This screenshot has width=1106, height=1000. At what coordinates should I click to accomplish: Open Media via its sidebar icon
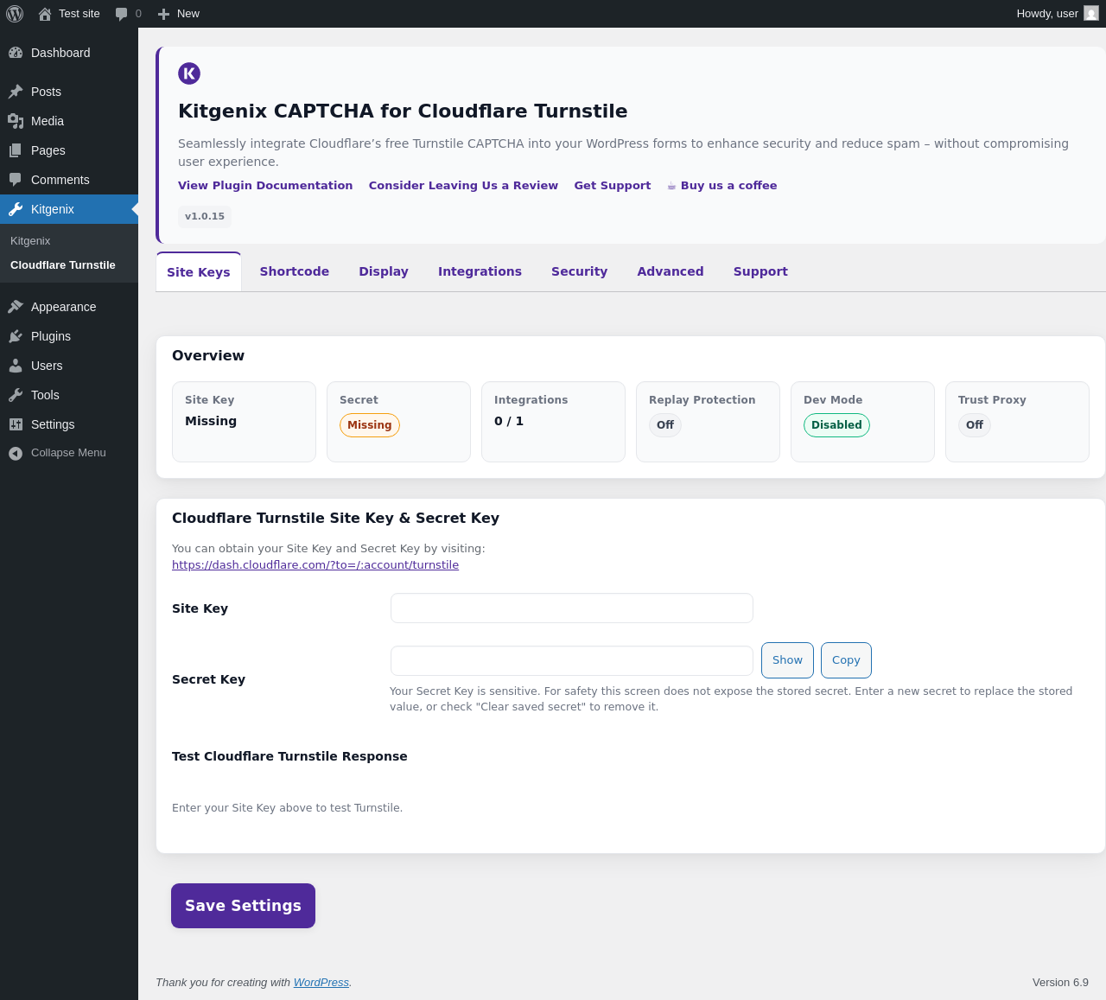(x=16, y=121)
